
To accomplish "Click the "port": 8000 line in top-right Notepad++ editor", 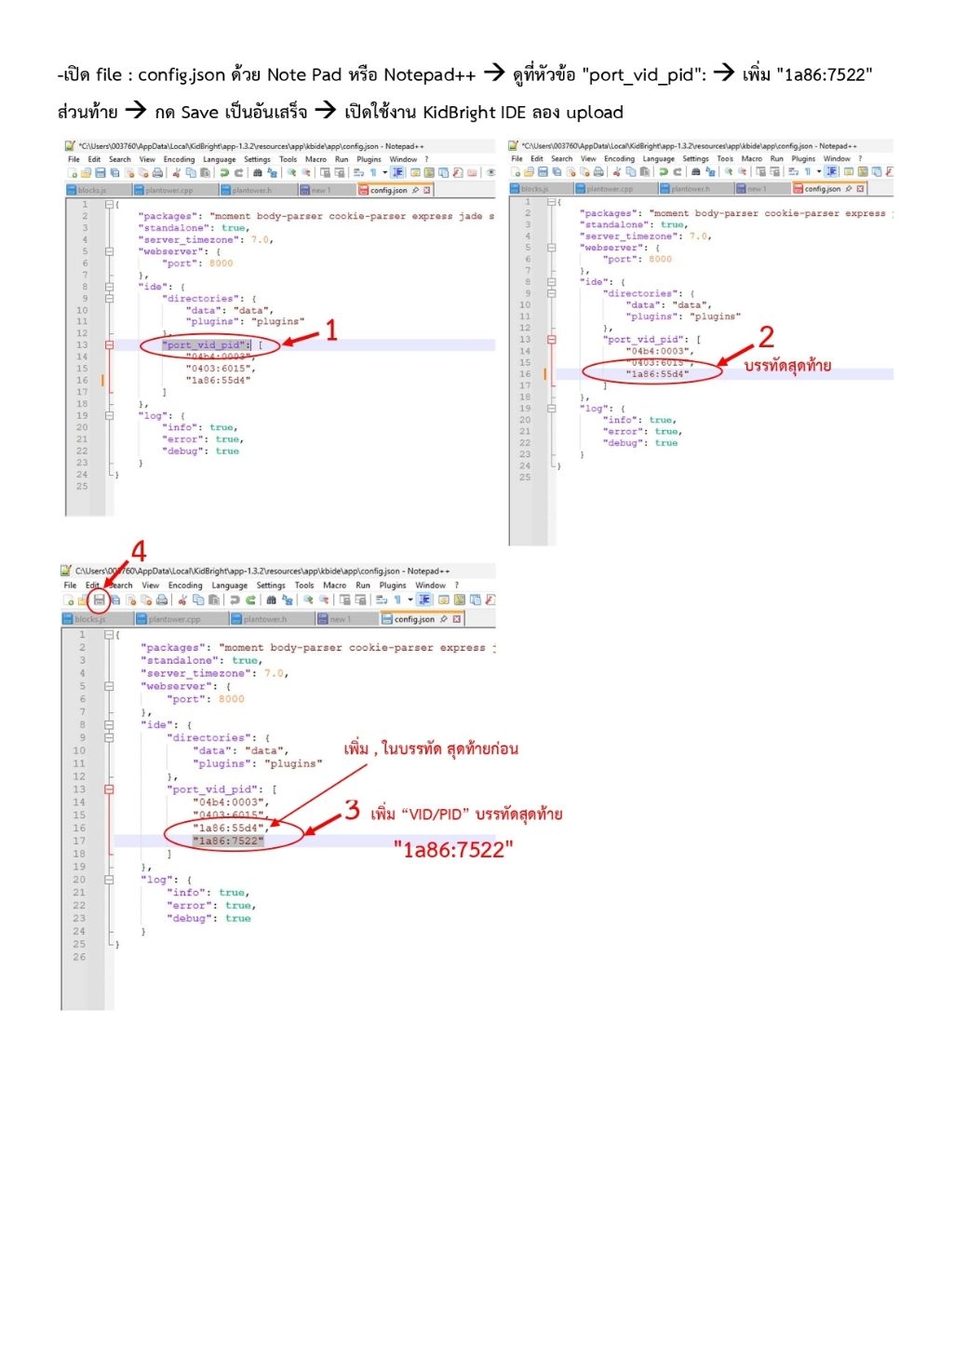I will tap(638, 259).
